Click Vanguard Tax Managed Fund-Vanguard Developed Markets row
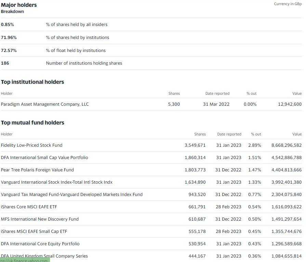306x262 pixels. pos(151,195)
